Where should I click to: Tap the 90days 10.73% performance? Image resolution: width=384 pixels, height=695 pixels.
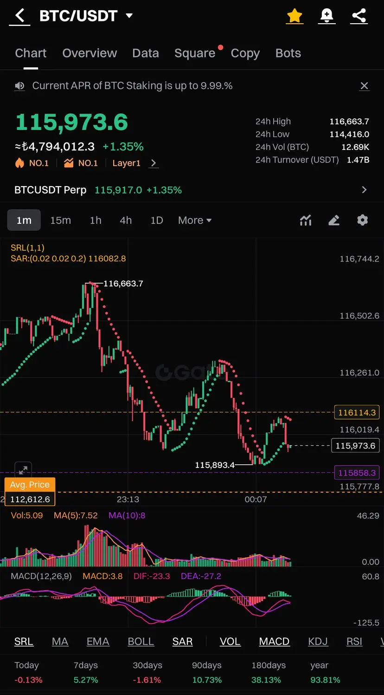coord(207,673)
